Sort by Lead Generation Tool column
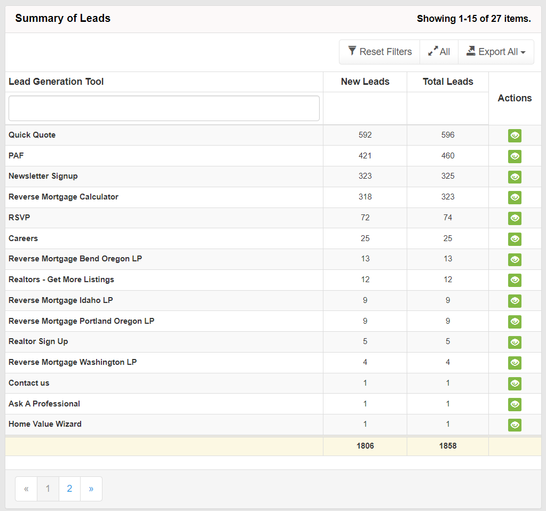 click(56, 82)
